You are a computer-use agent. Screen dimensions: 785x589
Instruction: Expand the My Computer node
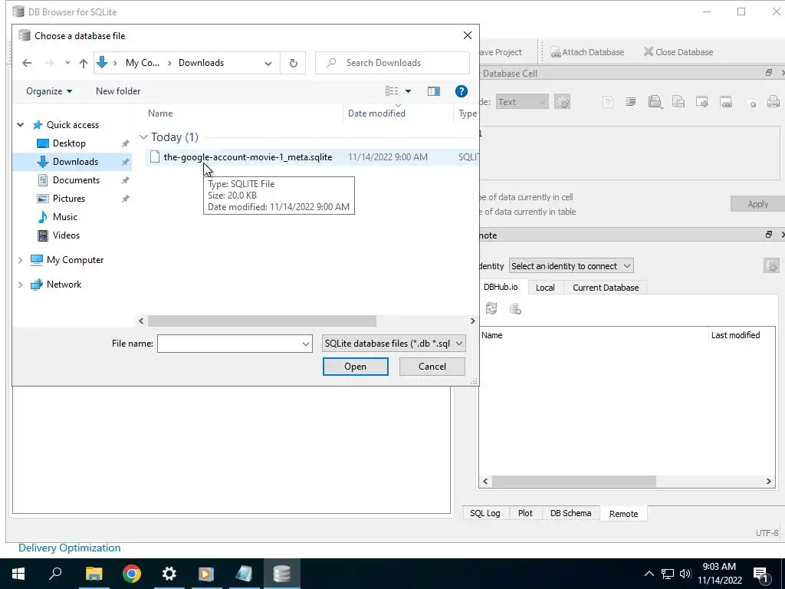[21, 260]
